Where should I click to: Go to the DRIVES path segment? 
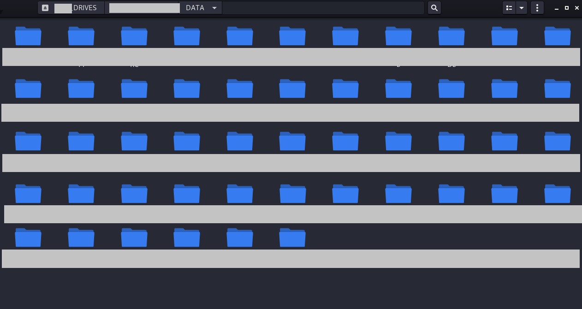[x=71, y=8]
